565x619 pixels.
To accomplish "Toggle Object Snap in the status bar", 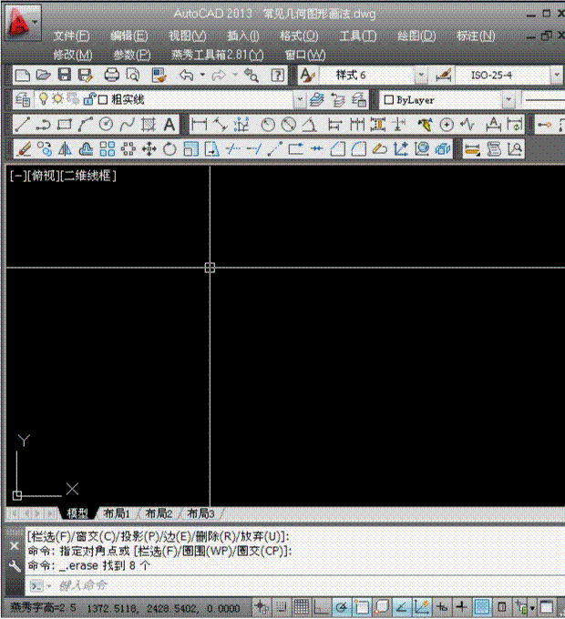I will pyautogui.click(x=362, y=607).
